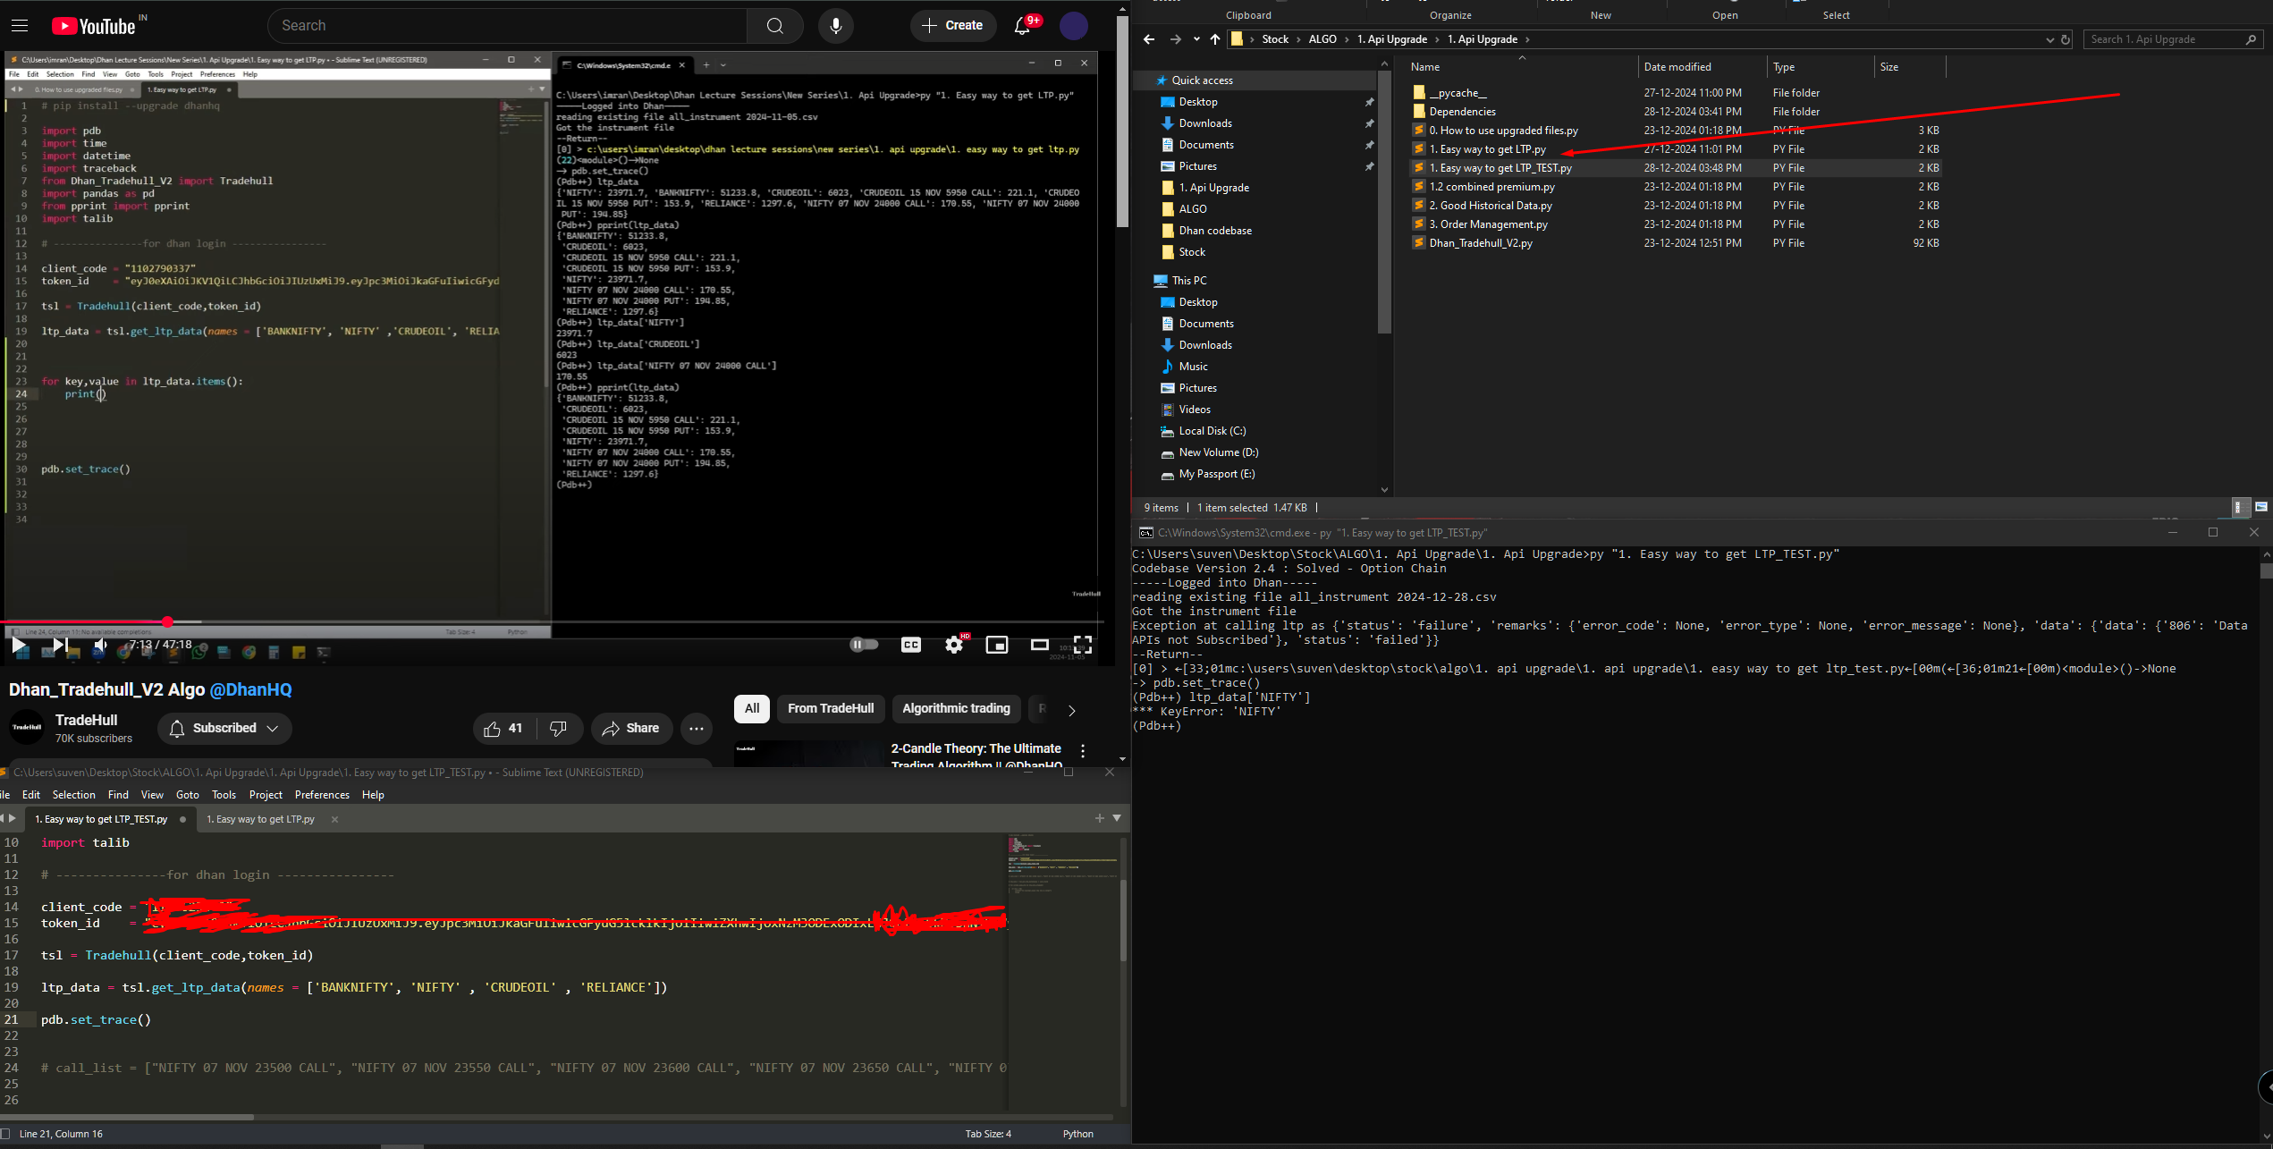This screenshot has height=1149, width=2273.
Task: Like the video with thumbs up
Action: click(503, 729)
